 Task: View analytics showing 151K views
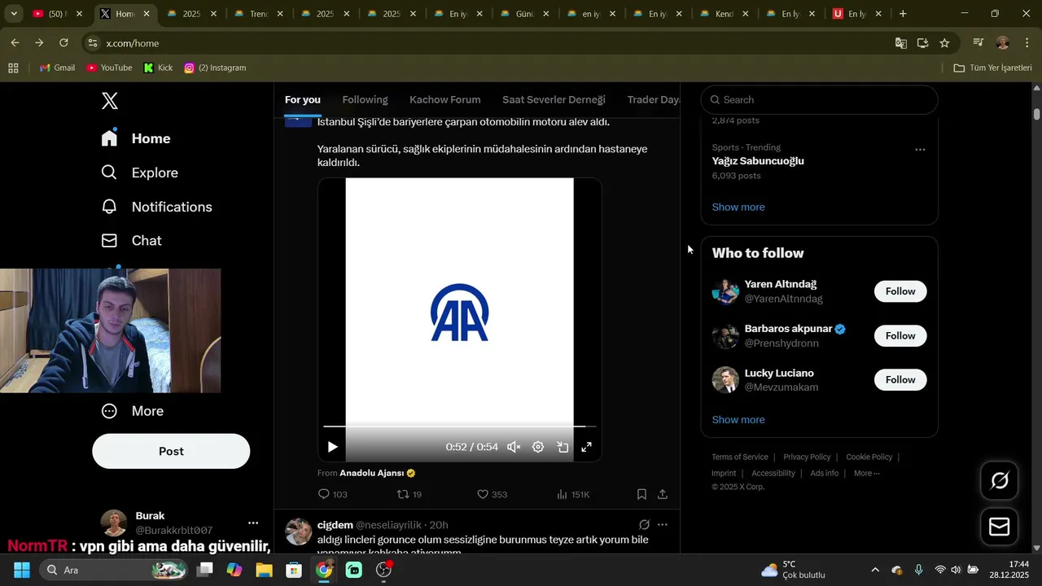(x=573, y=494)
